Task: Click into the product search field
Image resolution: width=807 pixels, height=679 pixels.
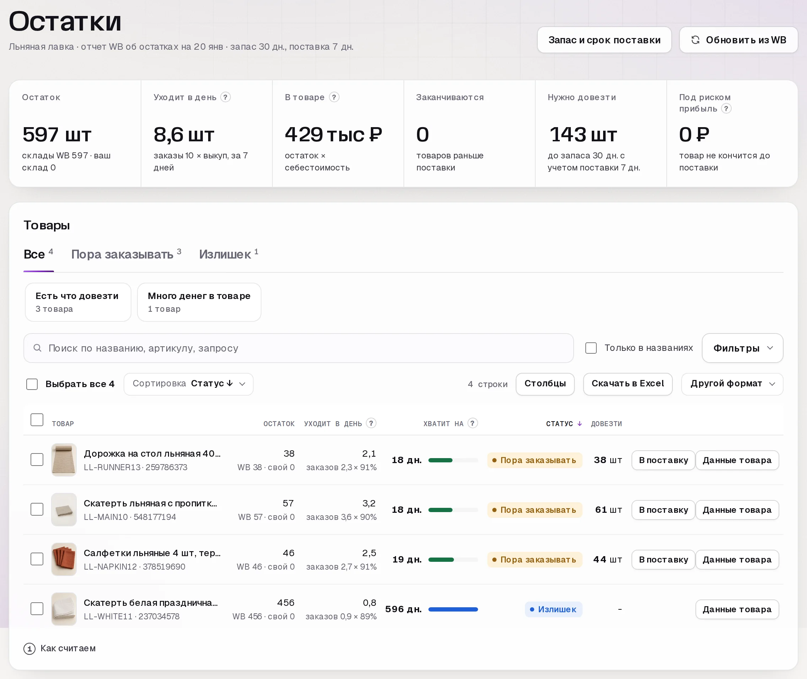Action: point(299,348)
